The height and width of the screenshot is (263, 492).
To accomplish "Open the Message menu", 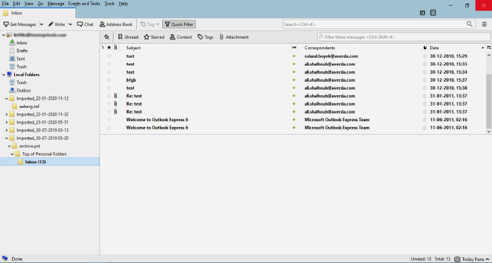I will (x=56, y=4).
